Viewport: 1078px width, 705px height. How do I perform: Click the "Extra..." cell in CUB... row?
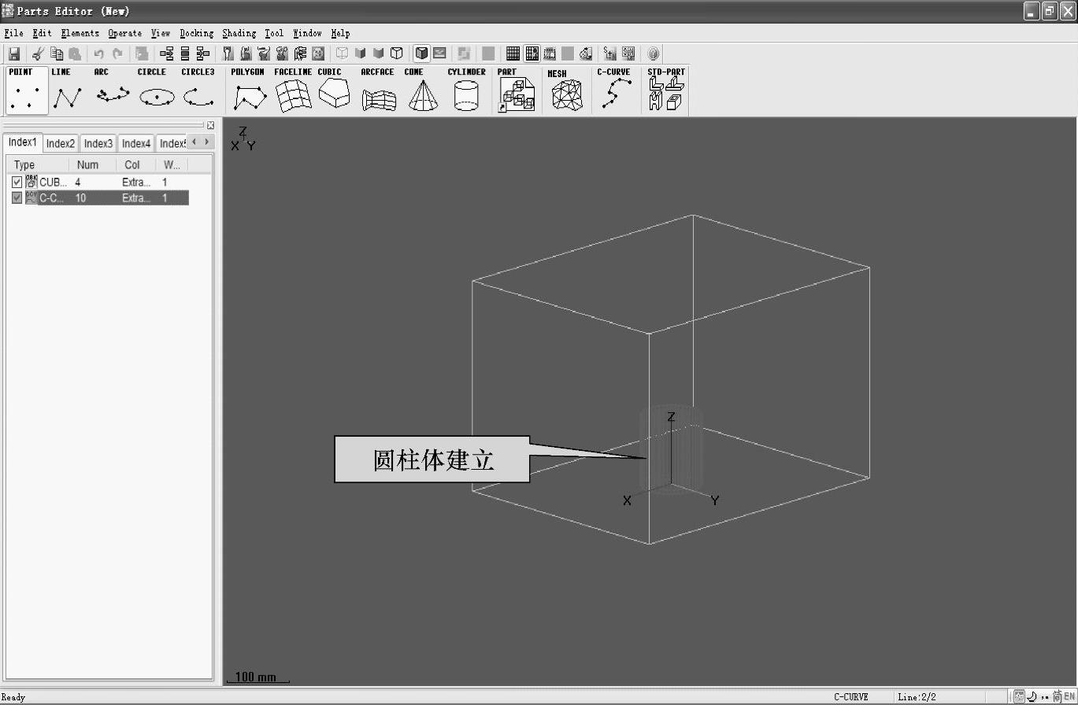point(136,183)
